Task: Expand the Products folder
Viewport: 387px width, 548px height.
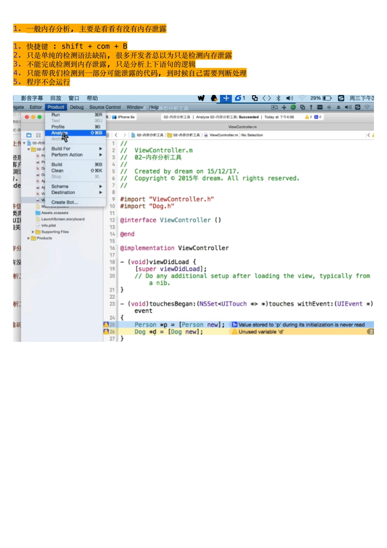Action: pyautogui.click(x=29, y=238)
